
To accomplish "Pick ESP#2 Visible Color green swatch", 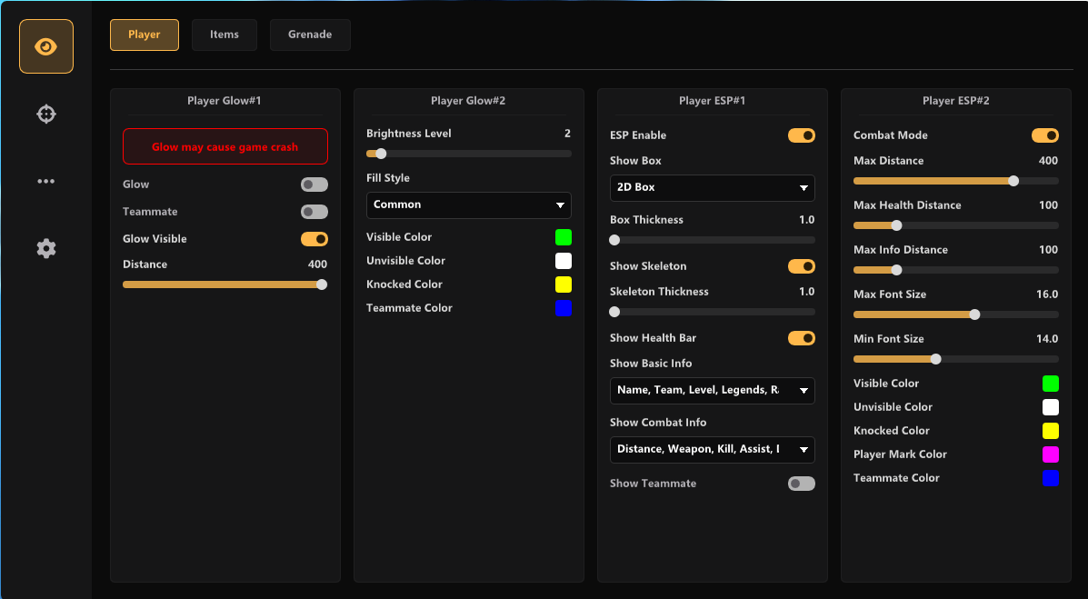I will (x=1051, y=384).
